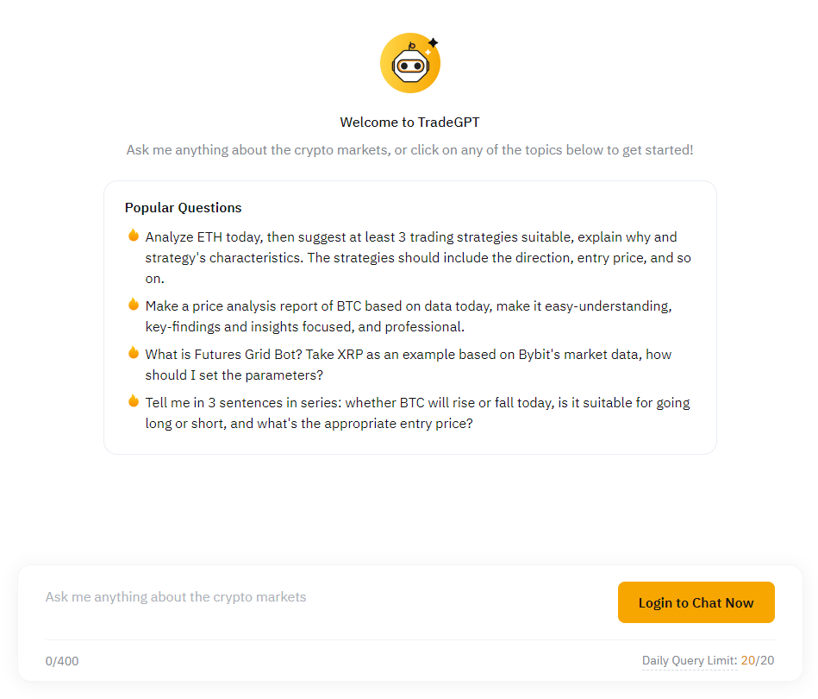818x699 pixels.
Task: Click flame icon beside BTC price analysis report
Action: 134,305
